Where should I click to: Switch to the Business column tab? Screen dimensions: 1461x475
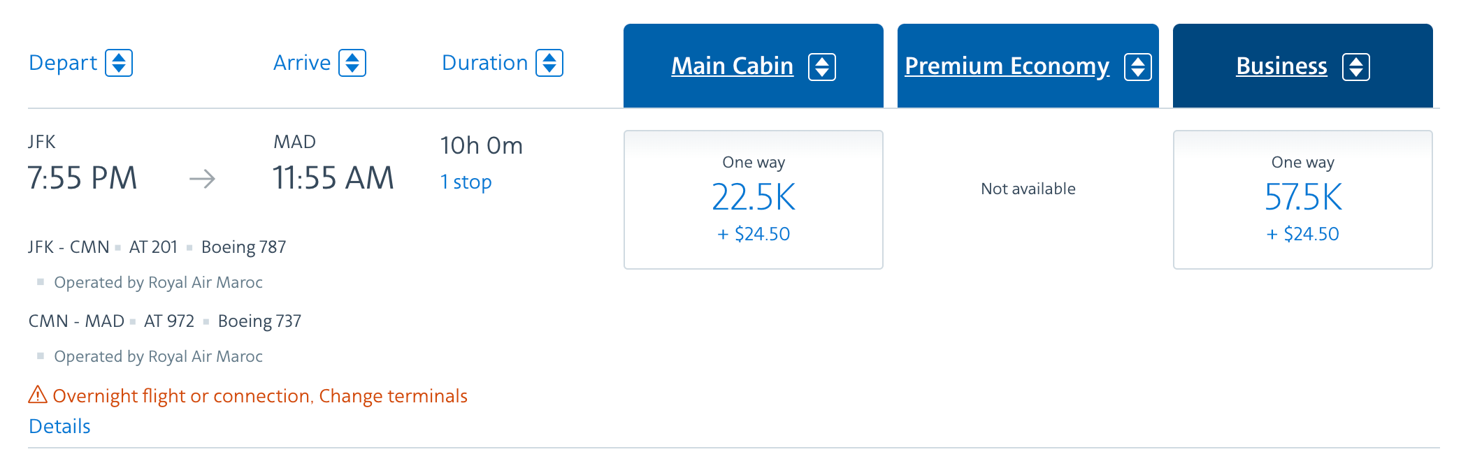pos(1281,66)
